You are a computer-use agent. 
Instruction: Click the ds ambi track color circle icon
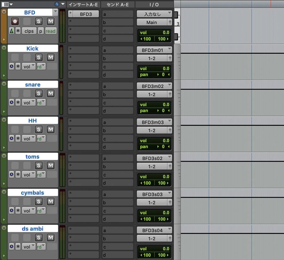(4, 228)
